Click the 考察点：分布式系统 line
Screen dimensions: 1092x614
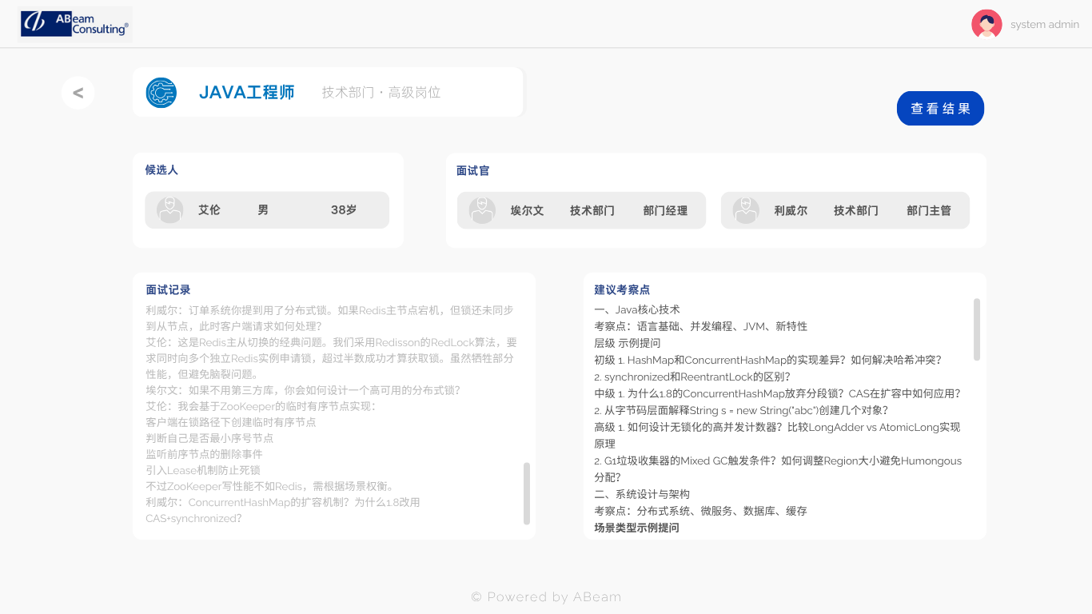(700, 512)
